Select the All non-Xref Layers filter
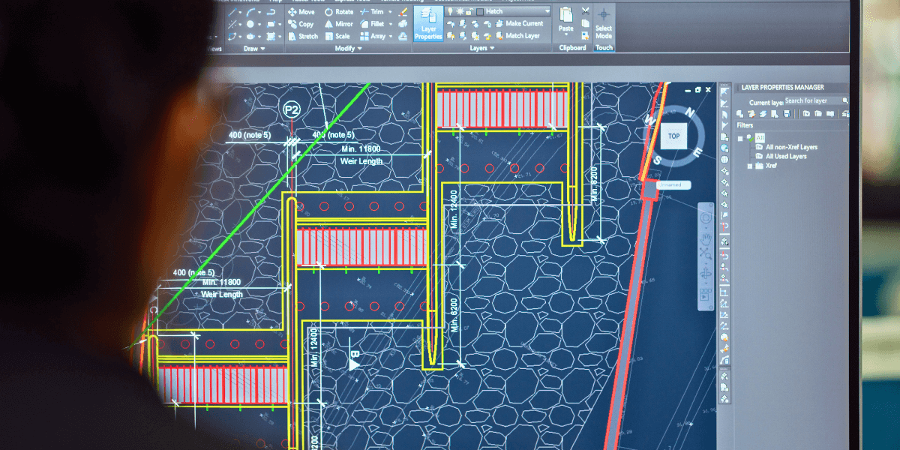The image size is (900, 450). [x=790, y=148]
